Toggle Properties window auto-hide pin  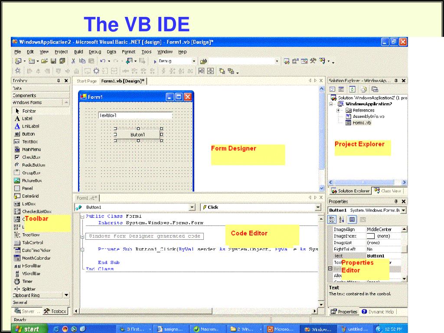[x=396, y=201]
